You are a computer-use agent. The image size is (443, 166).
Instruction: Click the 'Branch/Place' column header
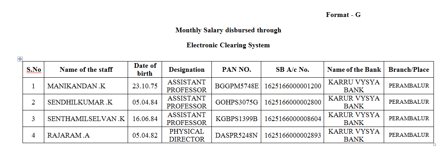coord(408,70)
